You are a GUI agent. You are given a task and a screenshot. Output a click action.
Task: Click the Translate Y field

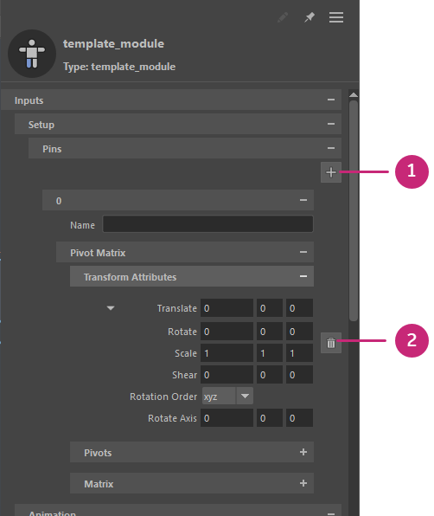click(x=270, y=308)
